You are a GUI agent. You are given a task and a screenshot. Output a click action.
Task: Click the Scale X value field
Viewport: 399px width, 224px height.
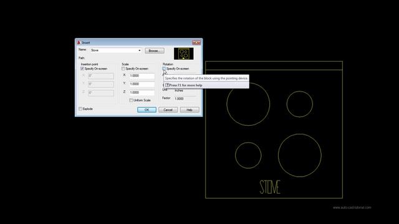142,76
